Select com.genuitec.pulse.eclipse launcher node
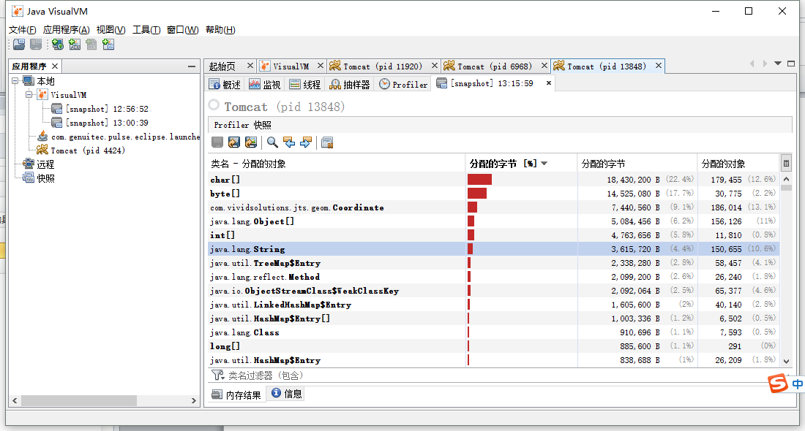This screenshot has height=431, width=805. click(x=125, y=137)
